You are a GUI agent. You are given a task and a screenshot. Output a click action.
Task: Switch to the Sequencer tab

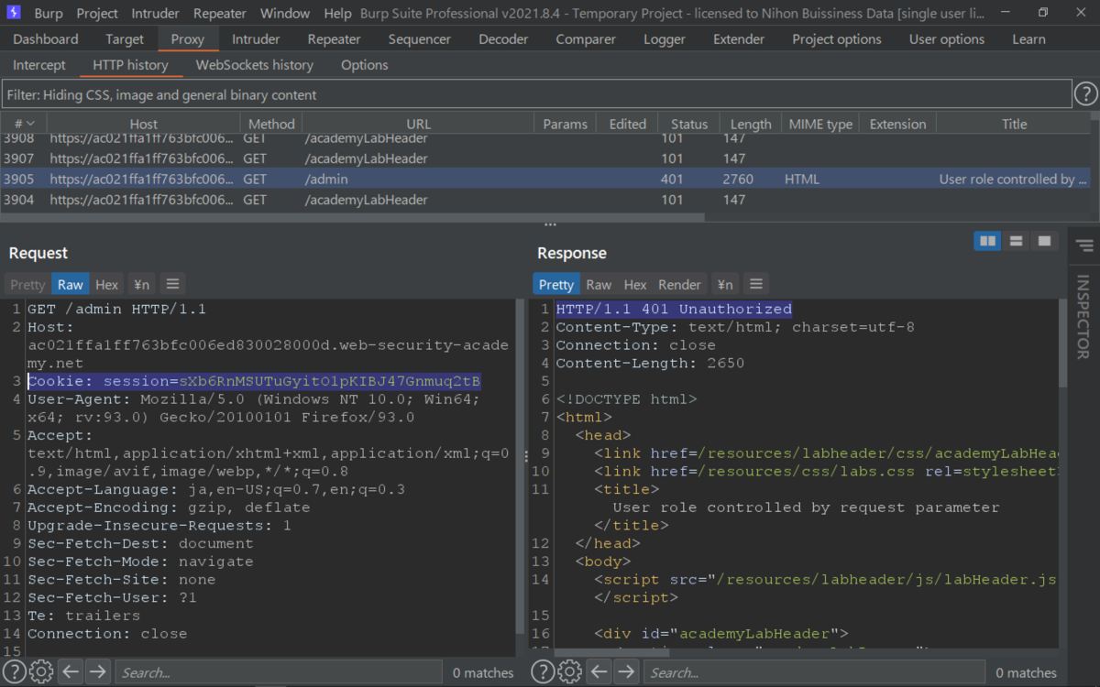(x=420, y=39)
